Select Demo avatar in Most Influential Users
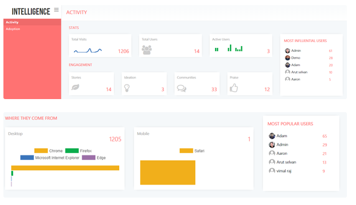 point(288,58)
